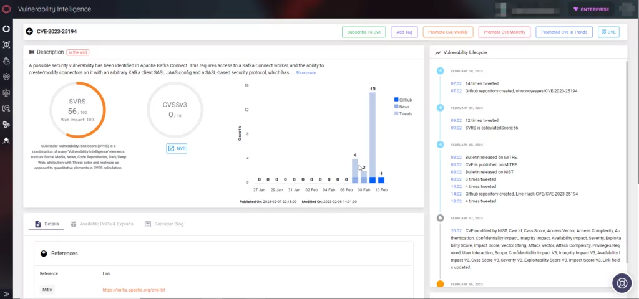Click the Subscribe To Cve button
Viewport: 639px width, 299px height.
click(x=364, y=32)
